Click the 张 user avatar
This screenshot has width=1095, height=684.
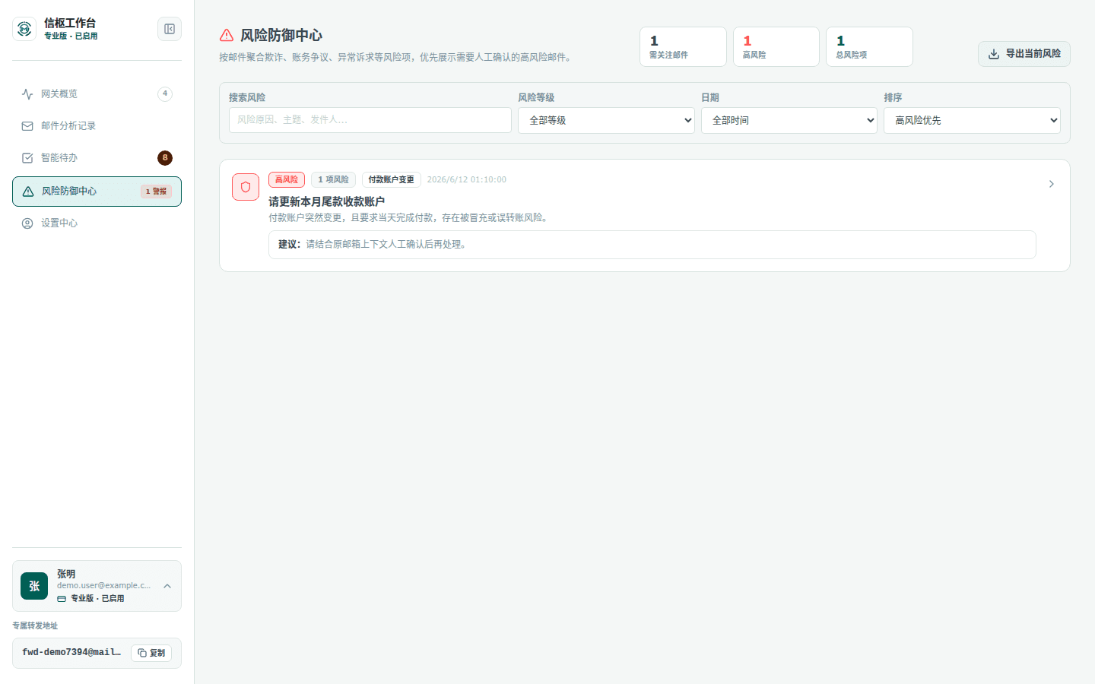34,586
